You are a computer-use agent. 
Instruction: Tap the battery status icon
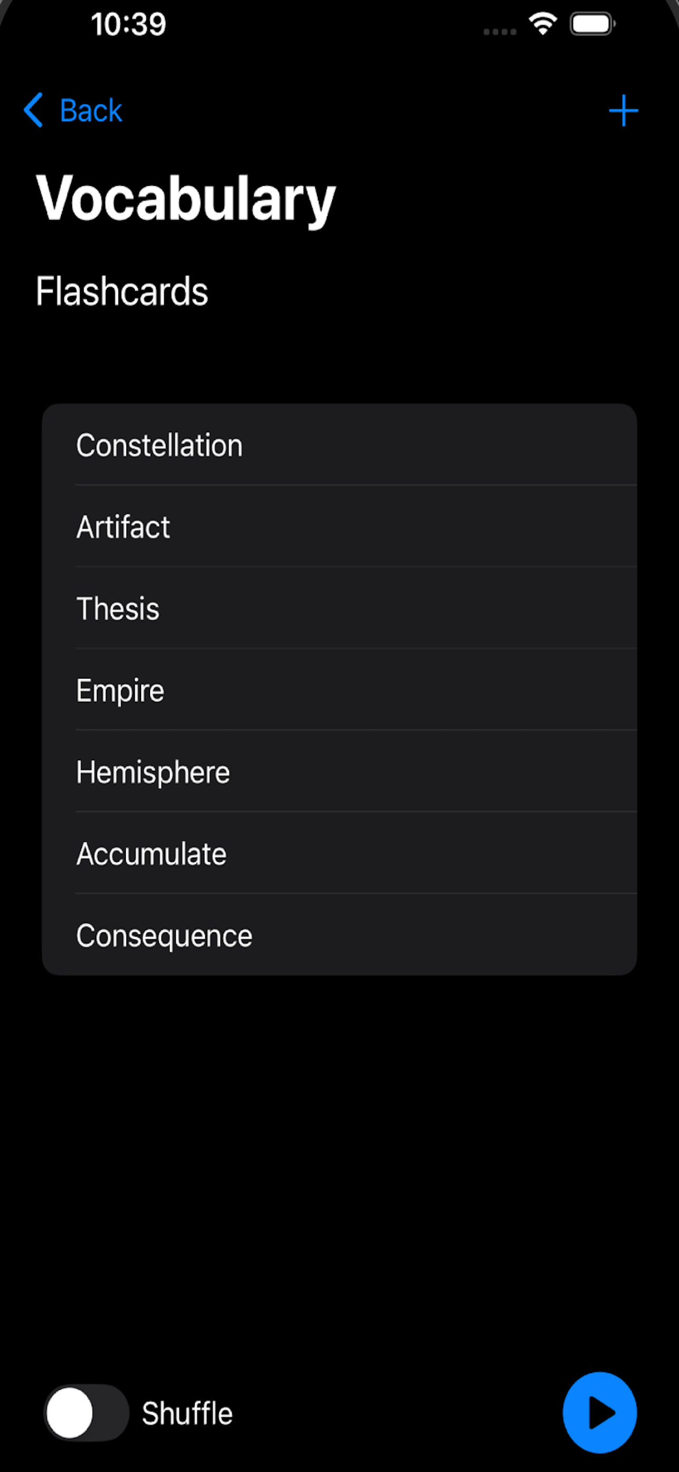pos(593,25)
